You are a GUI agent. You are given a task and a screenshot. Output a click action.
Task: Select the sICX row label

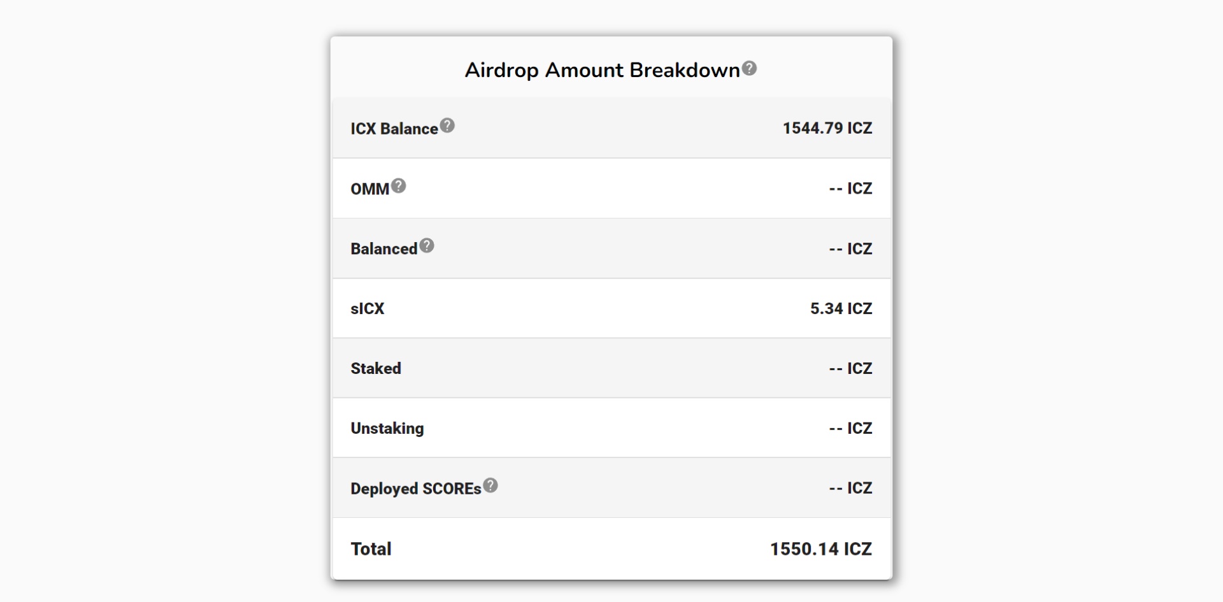[368, 309]
